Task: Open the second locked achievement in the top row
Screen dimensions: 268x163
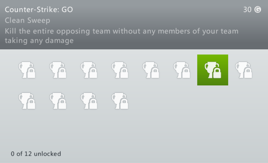Action: (58, 70)
